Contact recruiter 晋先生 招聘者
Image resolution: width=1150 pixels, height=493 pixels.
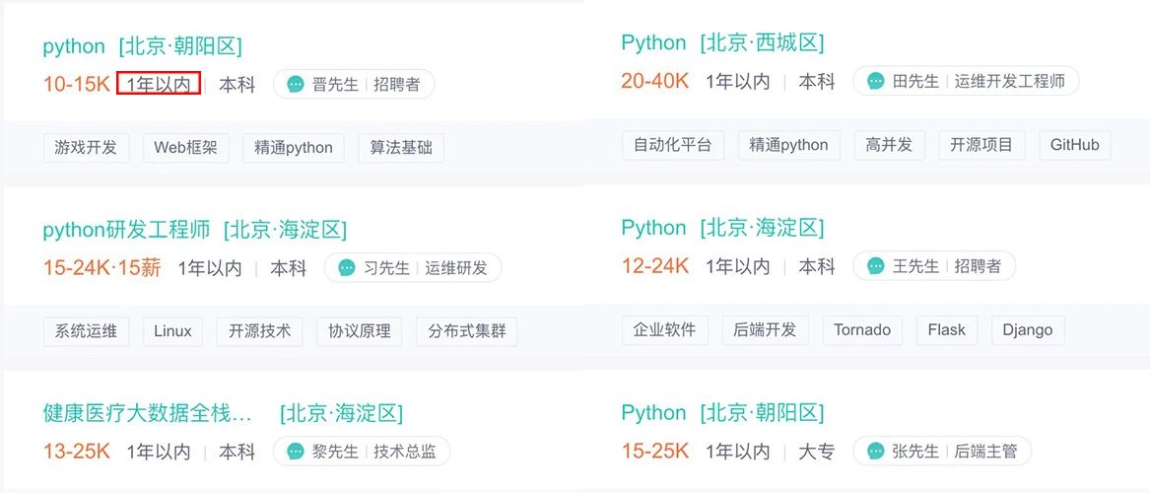click(x=354, y=85)
